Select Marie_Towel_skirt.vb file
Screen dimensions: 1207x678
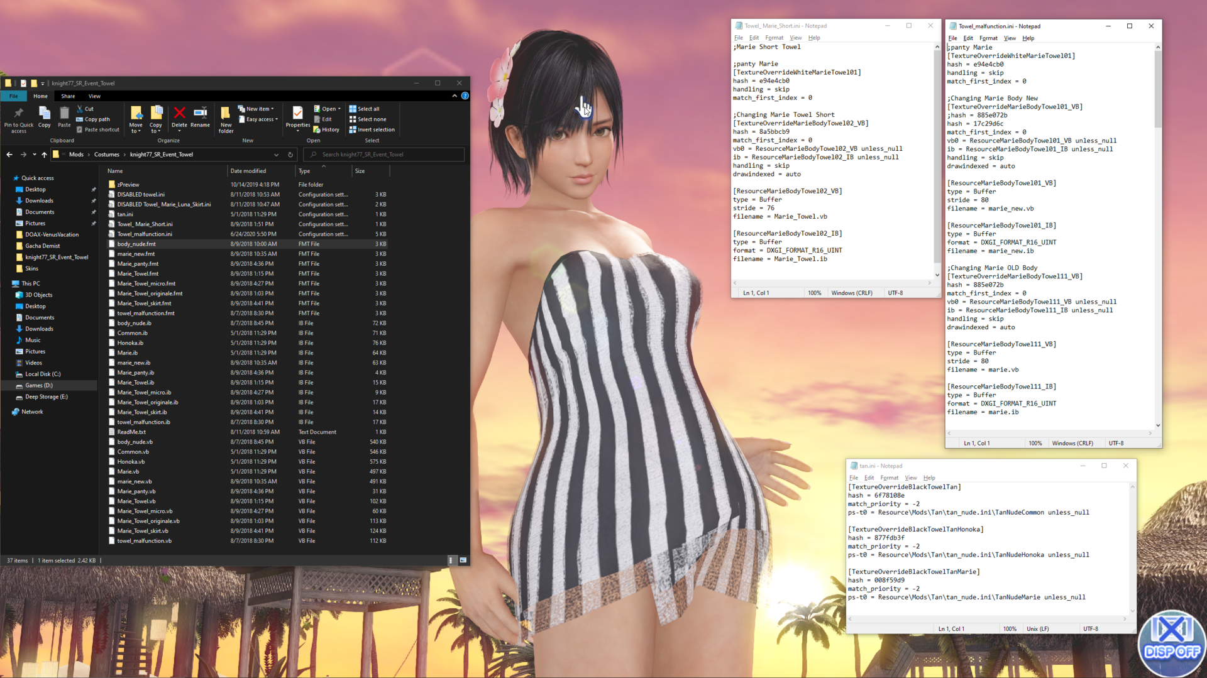click(142, 531)
